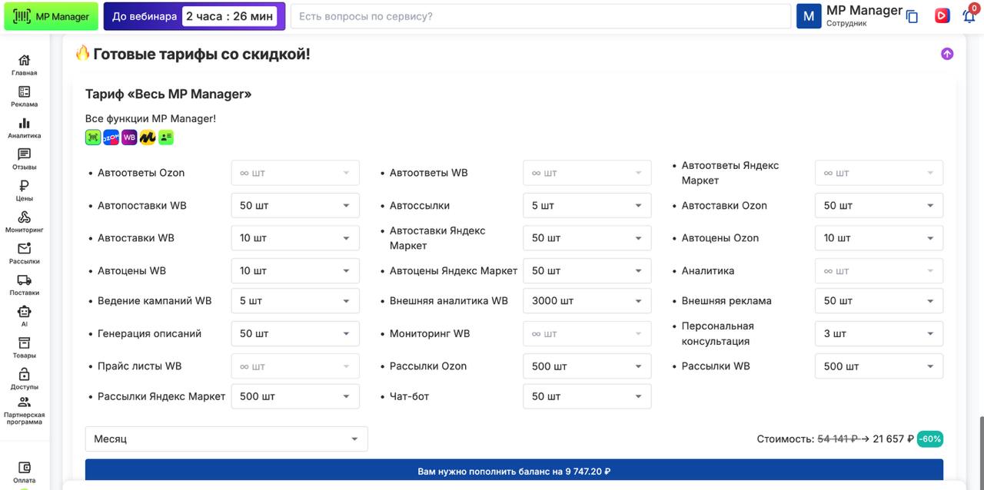The height and width of the screenshot is (490, 984).
Task: Open the Оплата payment menu item
Action: [24, 472]
